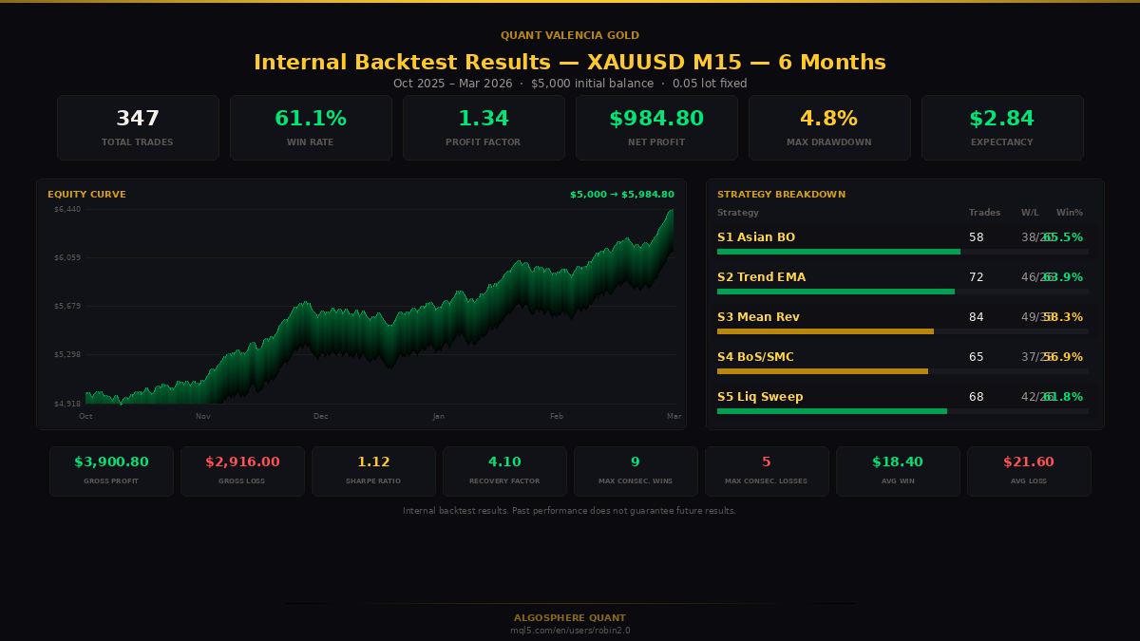Click the Oct label on chart axis
1140x641 pixels.
coord(85,416)
